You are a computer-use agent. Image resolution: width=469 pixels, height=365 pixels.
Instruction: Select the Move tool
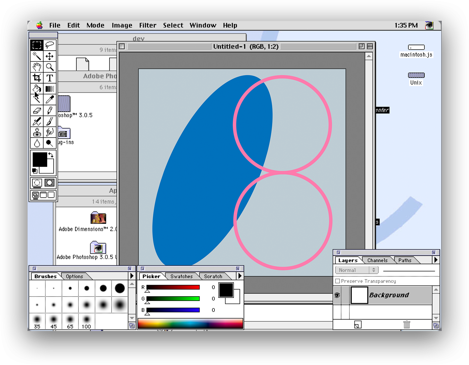click(x=50, y=56)
